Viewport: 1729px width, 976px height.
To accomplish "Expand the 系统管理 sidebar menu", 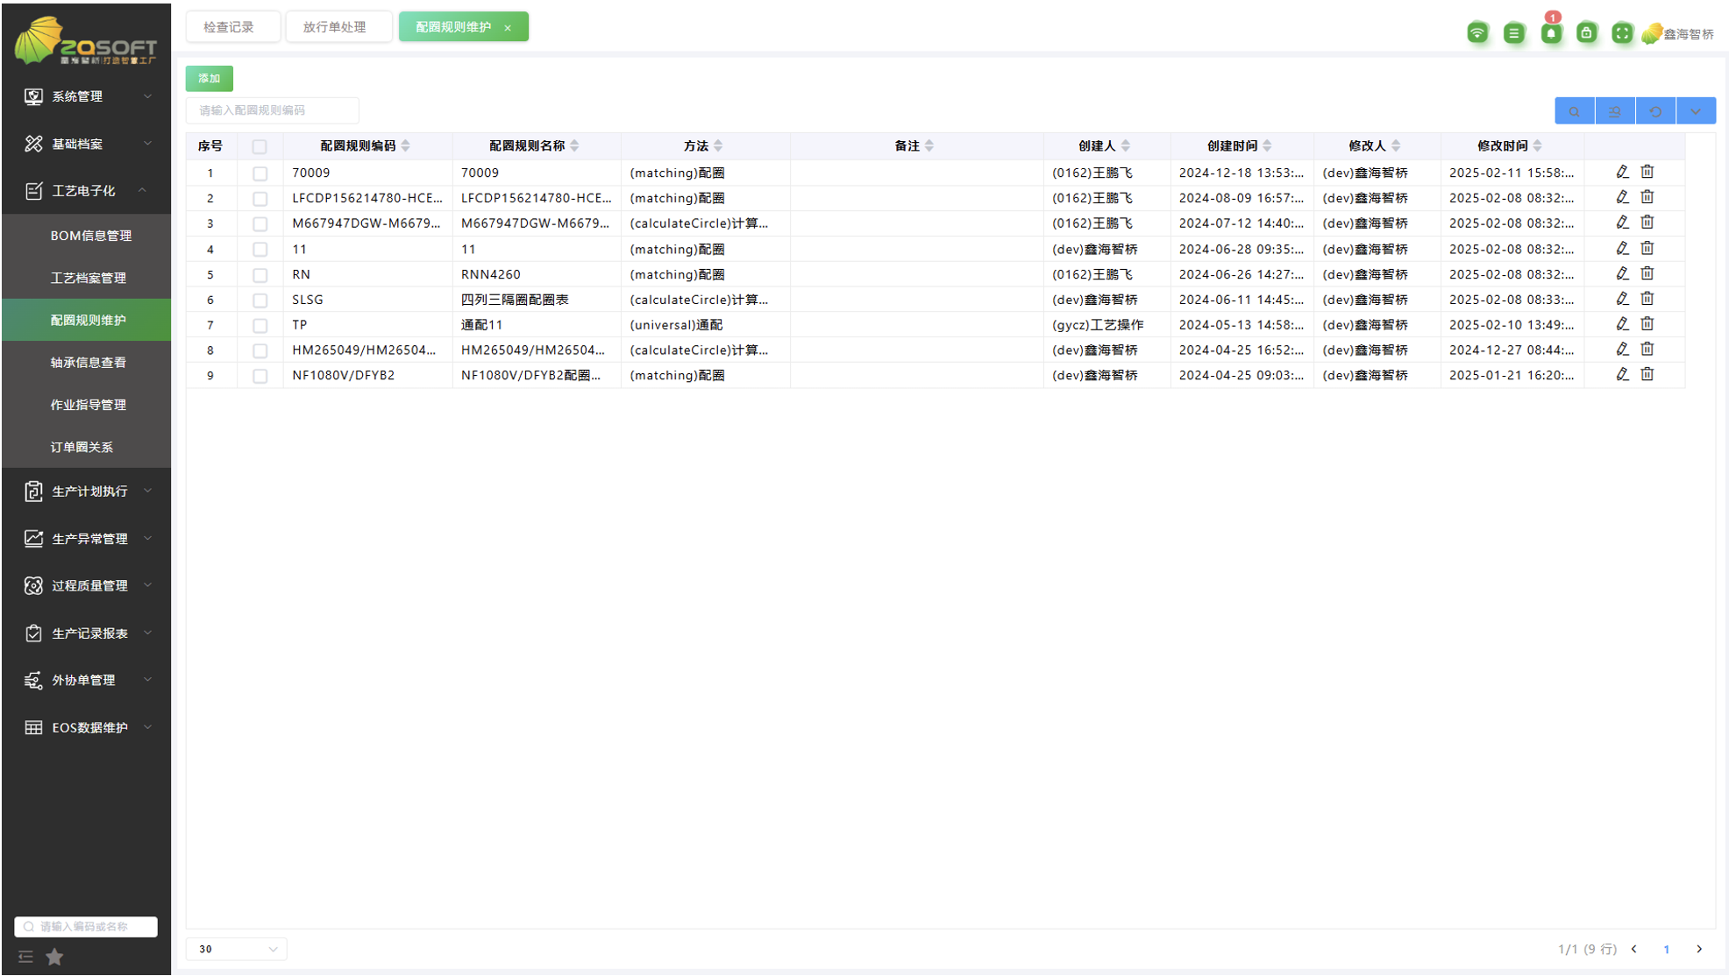I will (x=86, y=96).
